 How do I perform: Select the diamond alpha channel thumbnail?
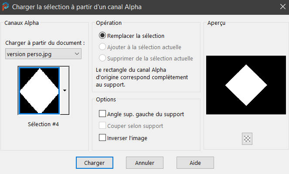pyautogui.click(x=39, y=90)
